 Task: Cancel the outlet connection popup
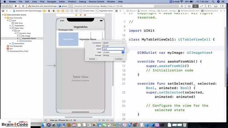pyautogui.click(x=92, y=59)
